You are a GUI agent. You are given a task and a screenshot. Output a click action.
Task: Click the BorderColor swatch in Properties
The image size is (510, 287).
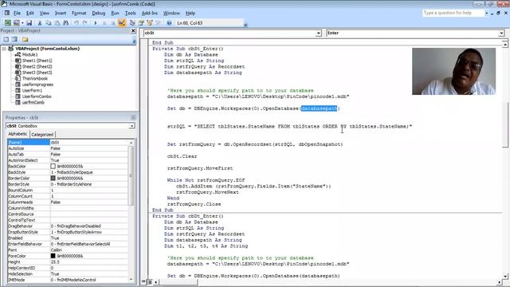pyautogui.click(x=53, y=178)
